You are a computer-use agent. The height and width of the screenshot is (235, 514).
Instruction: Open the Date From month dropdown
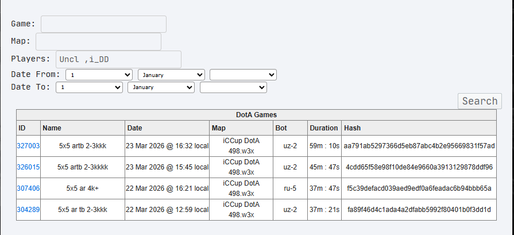tap(171, 75)
